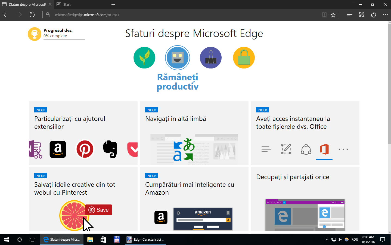Click the translate languages illustration
Viewport: 391px width, 245px height.
click(184, 150)
